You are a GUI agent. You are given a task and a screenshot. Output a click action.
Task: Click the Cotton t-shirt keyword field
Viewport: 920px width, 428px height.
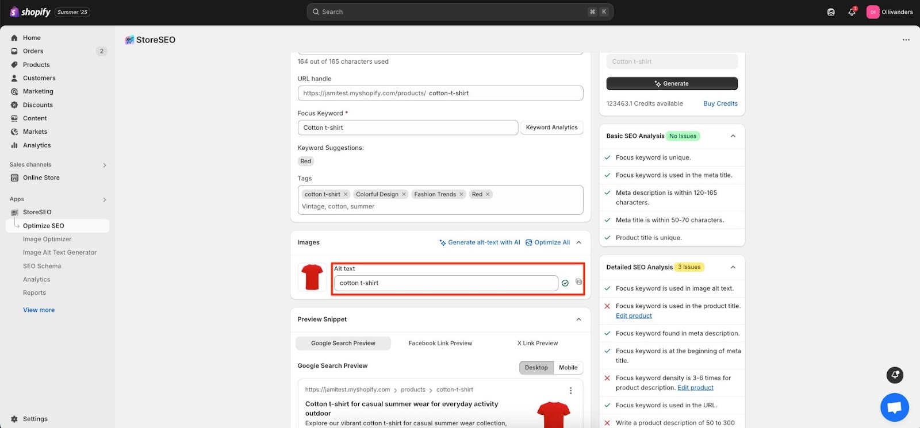(x=672, y=61)
